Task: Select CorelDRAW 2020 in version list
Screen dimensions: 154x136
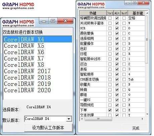Action: click(37, 90)
